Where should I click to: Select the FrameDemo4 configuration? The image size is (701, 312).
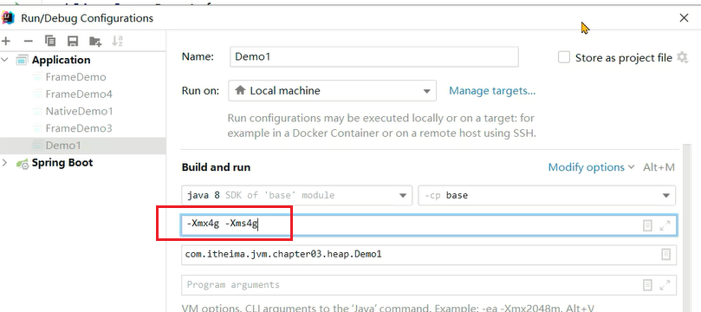point(79,94)
